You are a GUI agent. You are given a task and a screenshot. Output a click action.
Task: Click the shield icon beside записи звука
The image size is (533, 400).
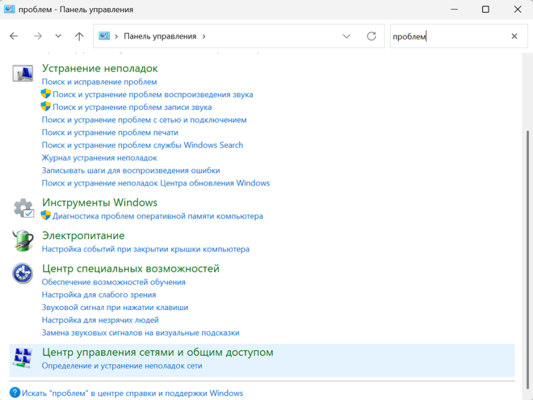coord(45,106)
